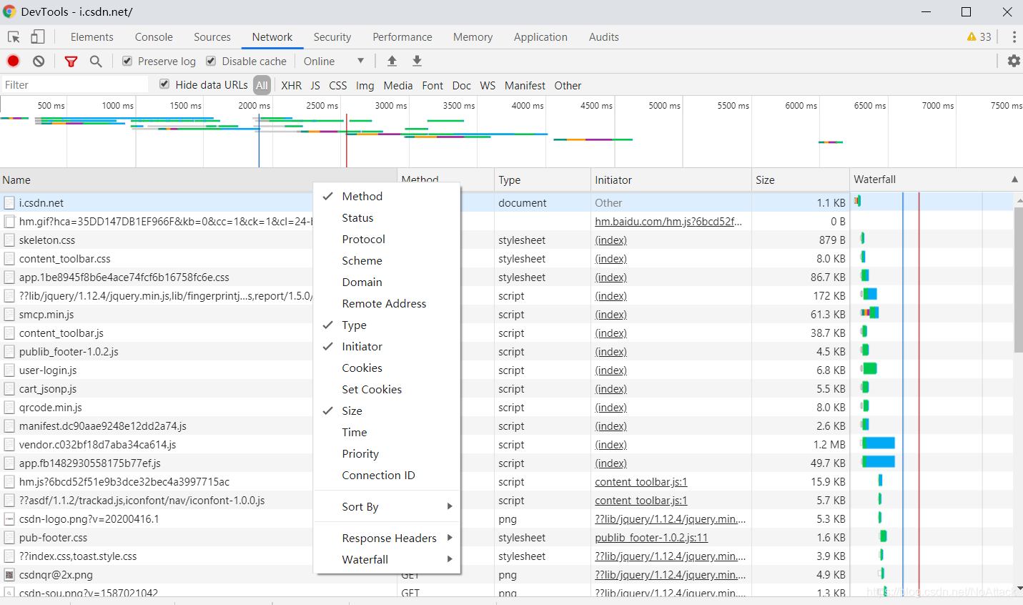Expand Response Headers submenu

click(x=387, y=538)
